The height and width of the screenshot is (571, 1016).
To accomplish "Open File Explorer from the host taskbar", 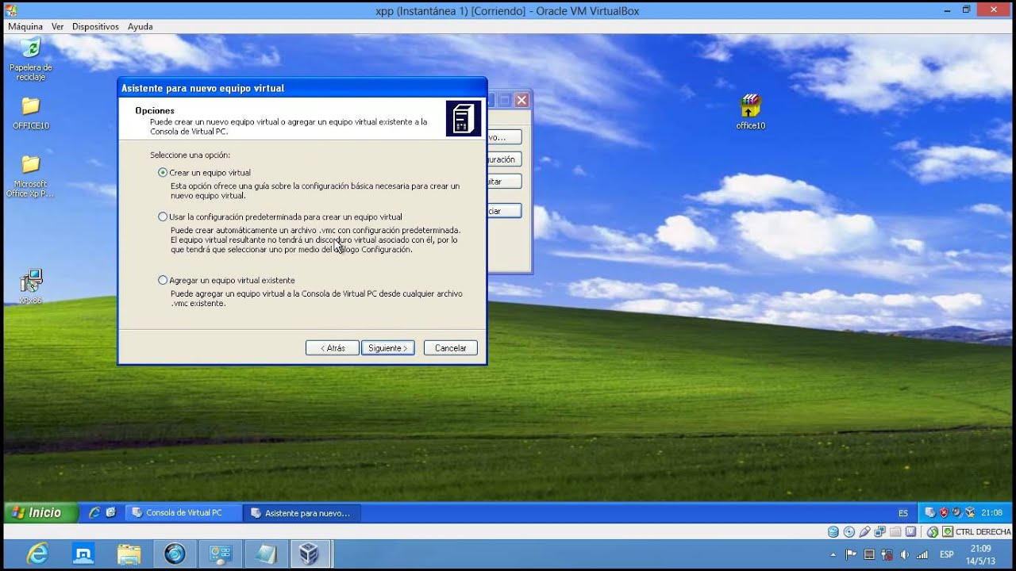I will coord(129,554).
